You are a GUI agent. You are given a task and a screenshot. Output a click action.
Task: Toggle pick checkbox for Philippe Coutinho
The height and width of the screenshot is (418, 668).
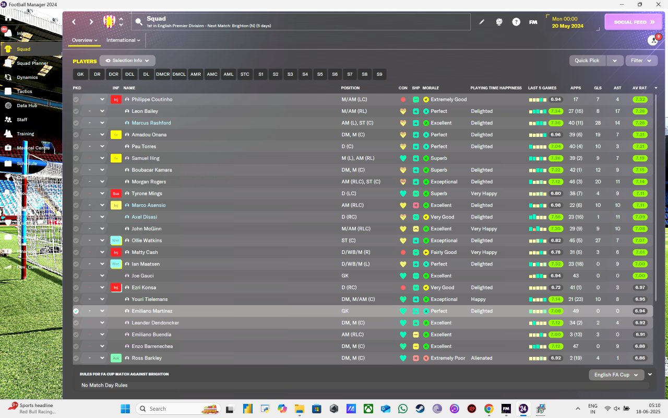[76, 99]
